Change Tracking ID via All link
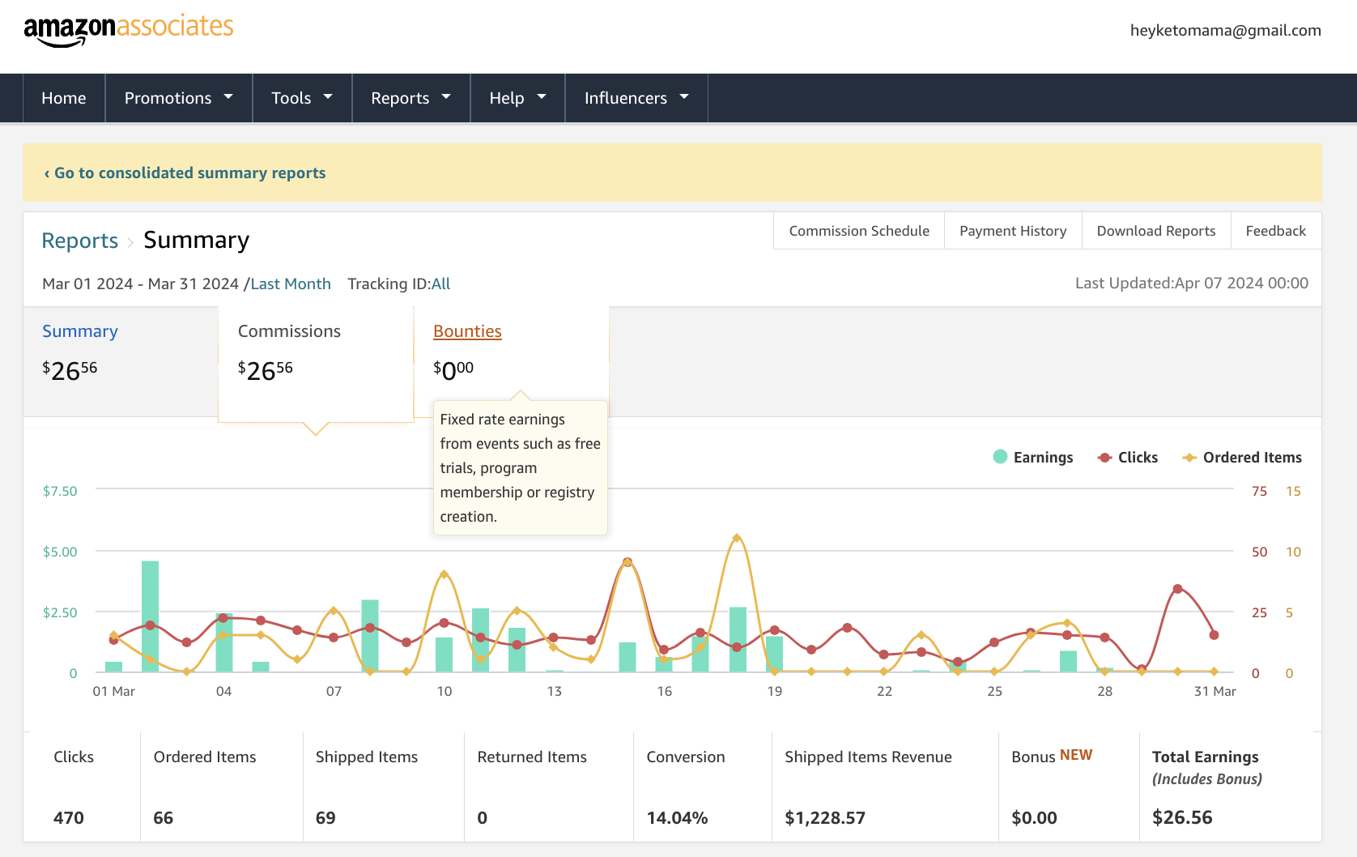Image resolution: width=1357 pixels, height=857 pixels. click(x=441, y=284)
